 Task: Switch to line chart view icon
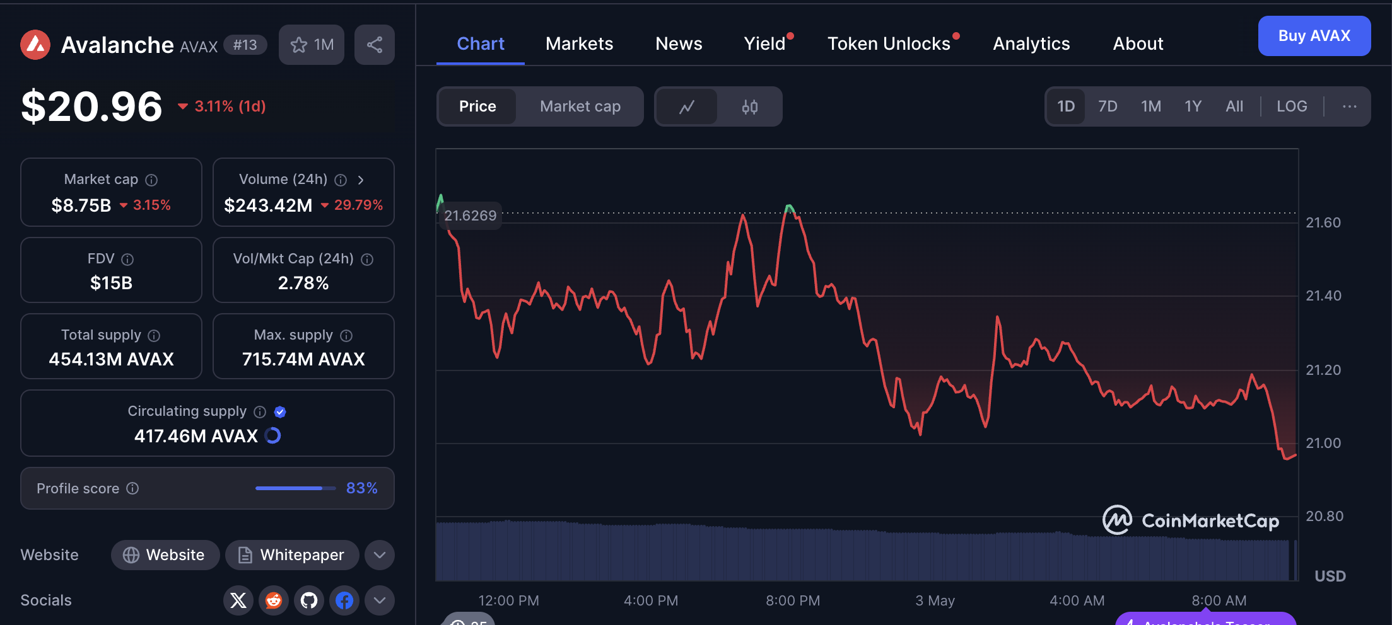click(x=687, y=106)
